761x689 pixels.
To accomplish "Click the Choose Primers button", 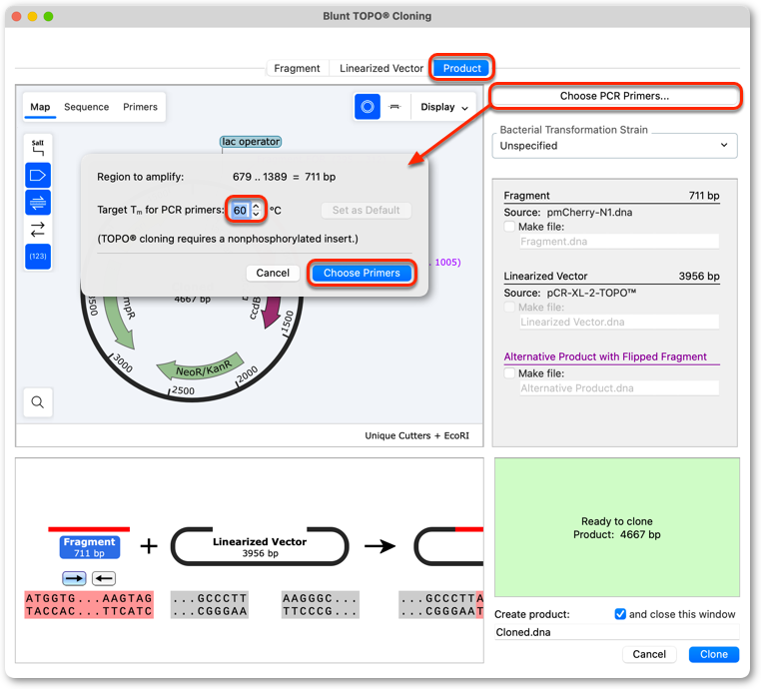I will [x=362, y=274].
